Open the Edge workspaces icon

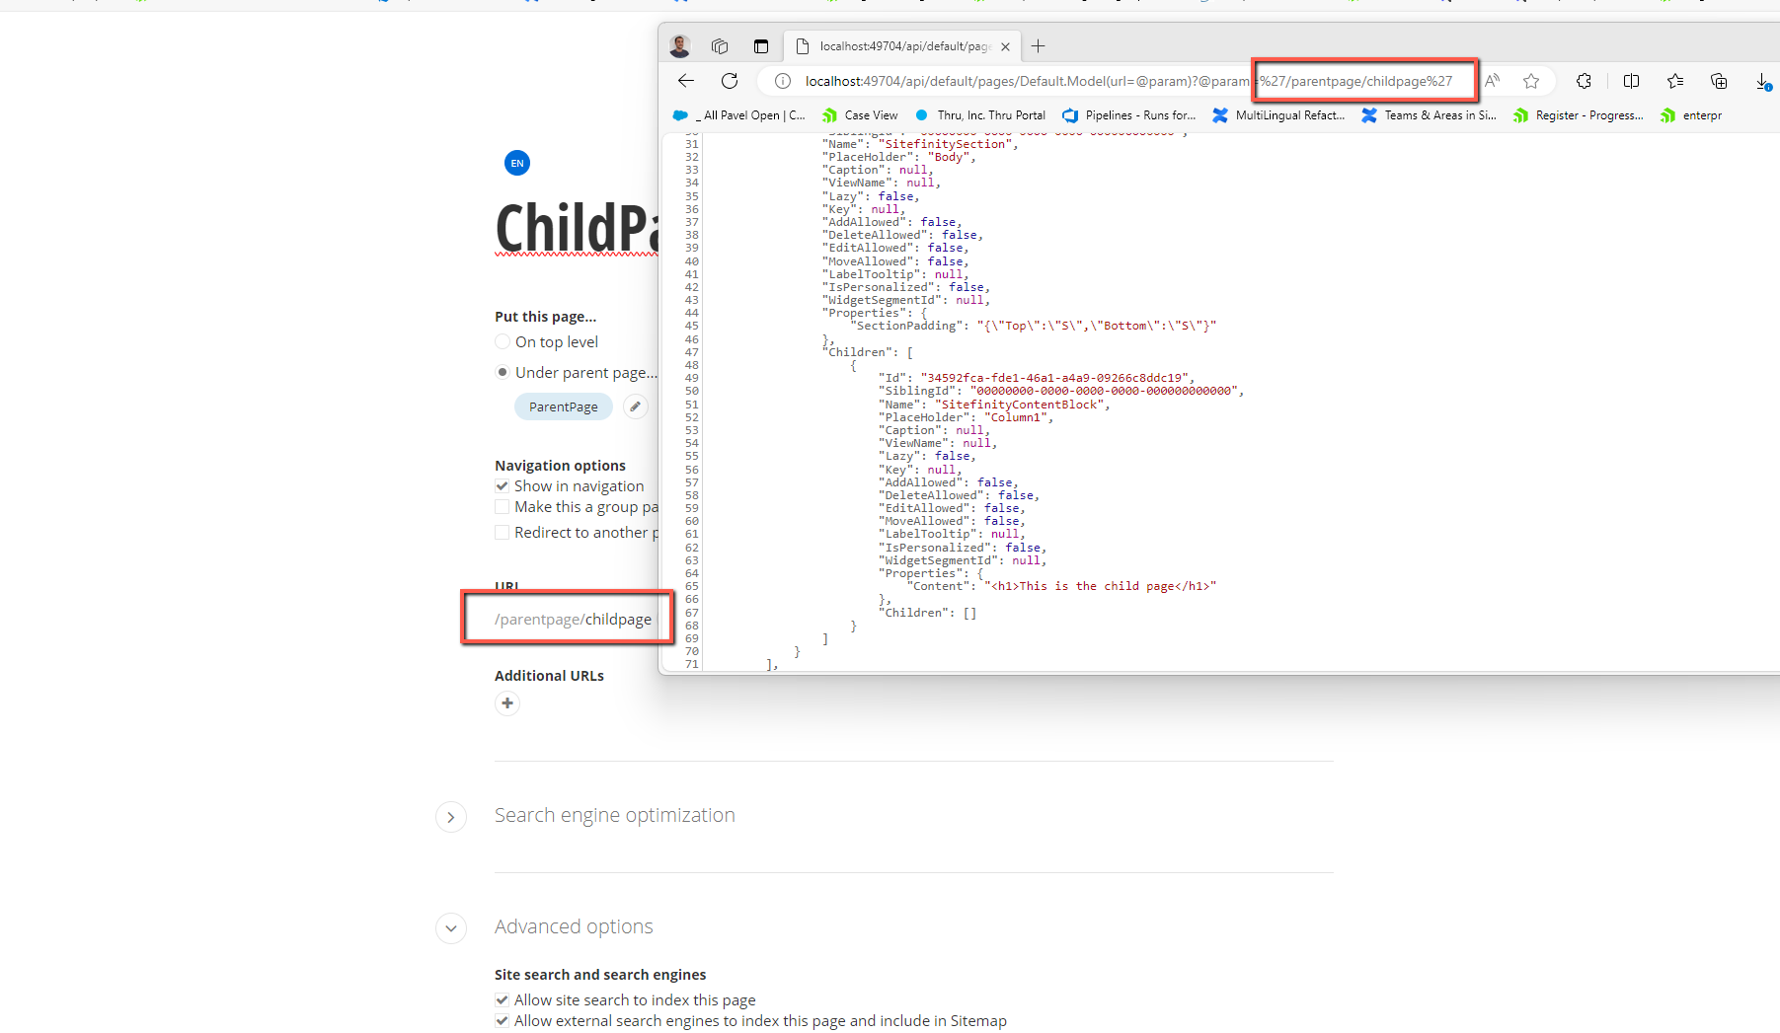pyautogui.click(x=720, y=46)
